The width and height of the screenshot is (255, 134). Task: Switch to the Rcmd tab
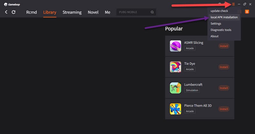tap(32, 12)
